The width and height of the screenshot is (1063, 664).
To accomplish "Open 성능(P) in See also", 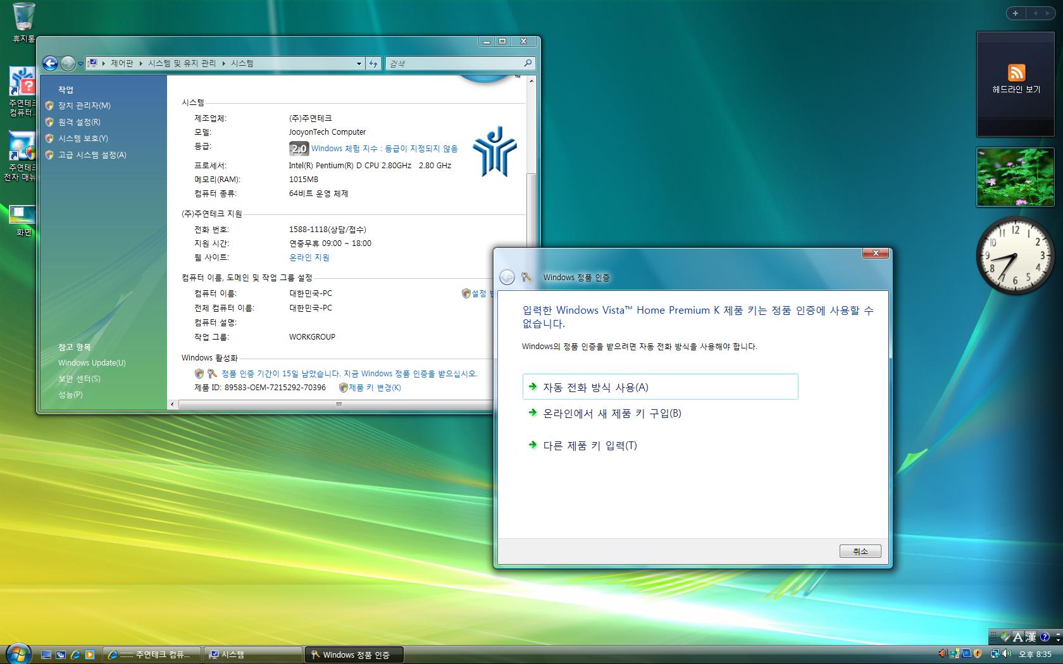I will click(x=70, y=395).
